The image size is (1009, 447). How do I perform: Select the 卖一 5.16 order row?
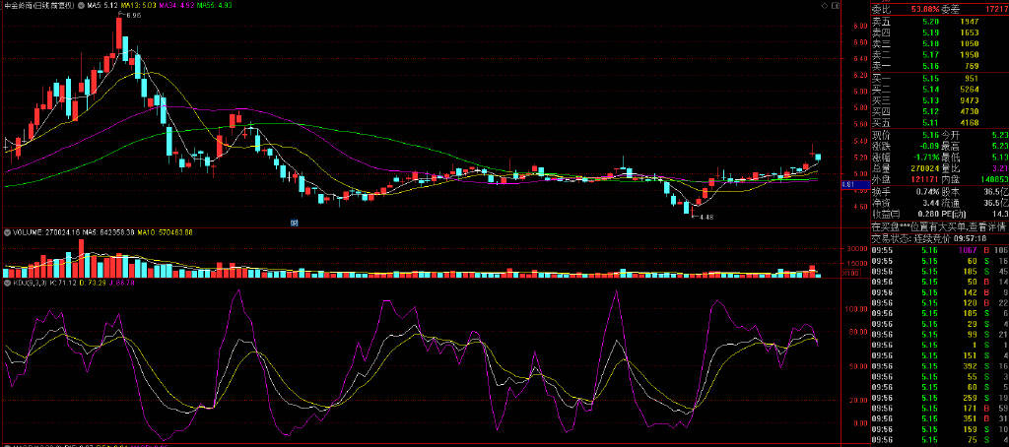pyautogui.click(x=939, y=65)
